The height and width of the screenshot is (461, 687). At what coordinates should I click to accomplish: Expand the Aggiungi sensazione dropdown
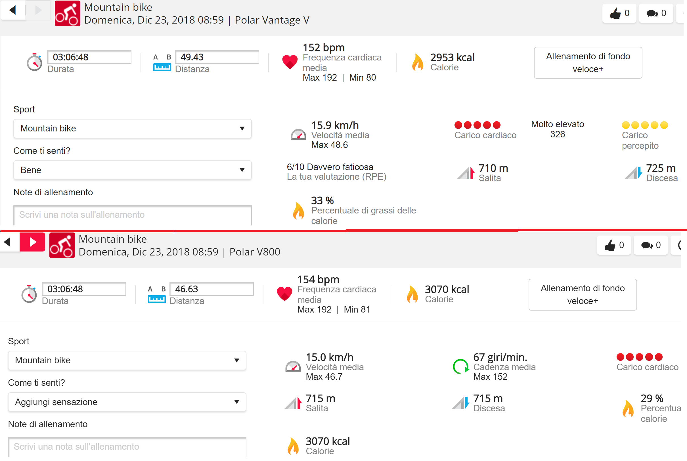click(x=127, y=402)
